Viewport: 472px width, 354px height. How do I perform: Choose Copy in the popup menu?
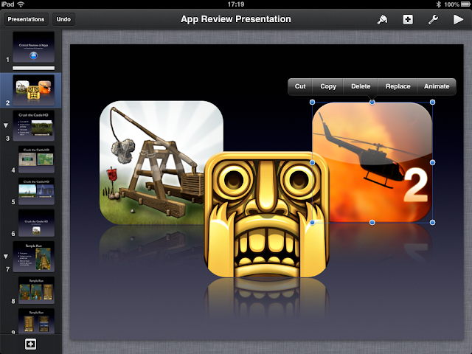[x=327, y=86]
